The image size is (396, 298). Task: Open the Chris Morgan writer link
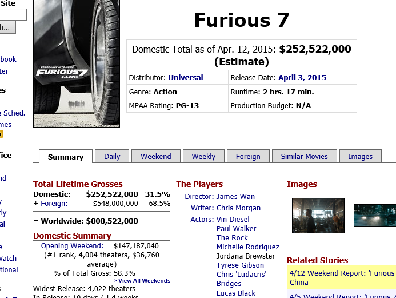coord(238,208)
